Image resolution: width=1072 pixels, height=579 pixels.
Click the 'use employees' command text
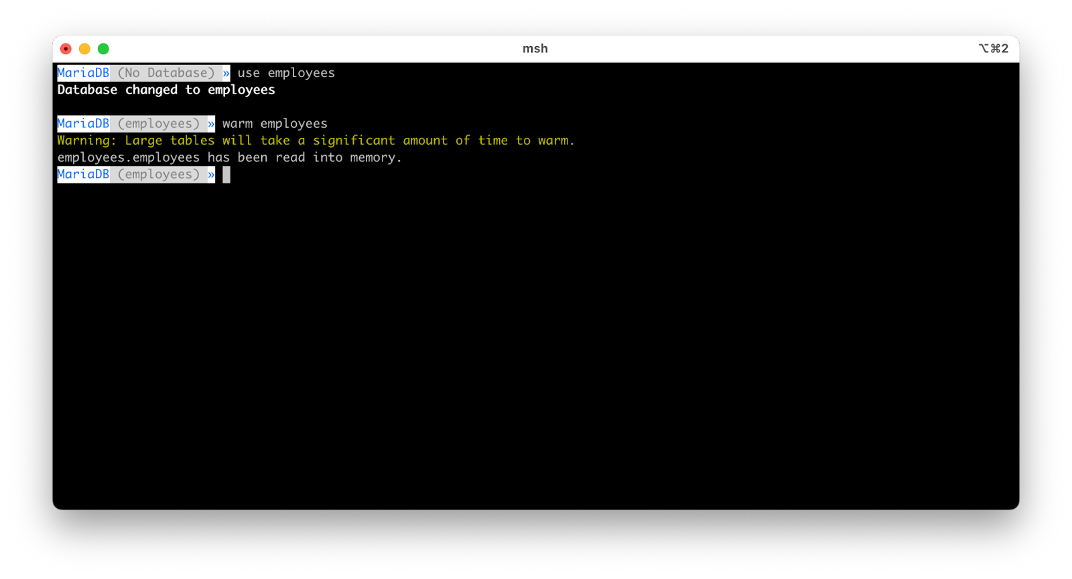[x=286, y=73]
